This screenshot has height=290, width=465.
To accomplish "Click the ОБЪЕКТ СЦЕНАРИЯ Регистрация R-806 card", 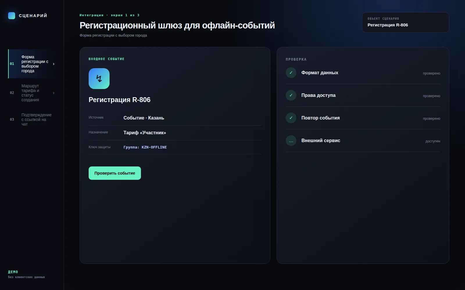I will pyautogui.click(x=405, y=22).
